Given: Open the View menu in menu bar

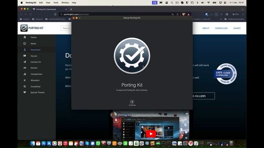Looking at the screenshot, I should click(48, 3).
